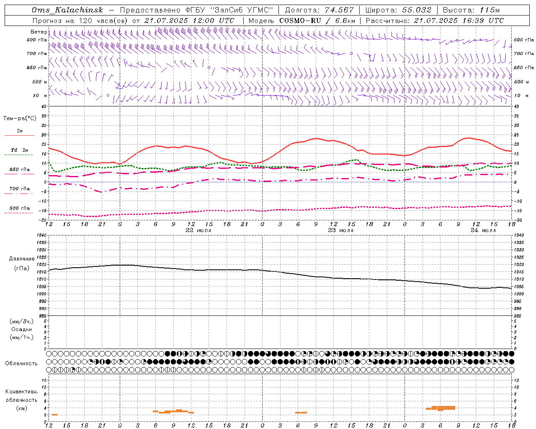Viewport: 536px width, 429px height.
Task: Click orange convective bar near 12h, 21 July
Action: coord(54,415)
